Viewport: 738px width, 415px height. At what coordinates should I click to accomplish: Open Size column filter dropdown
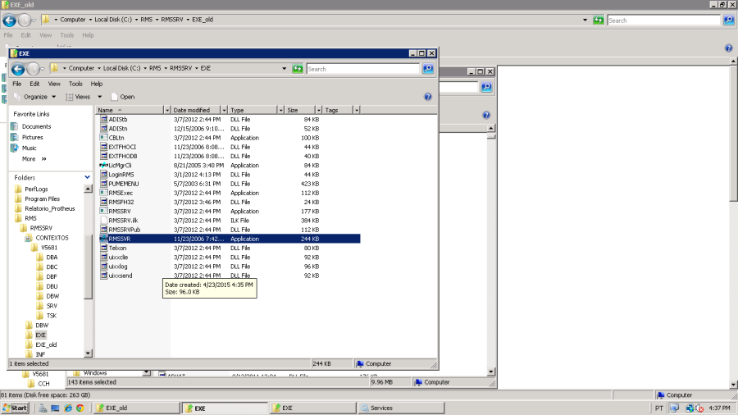tap(319, 110)
